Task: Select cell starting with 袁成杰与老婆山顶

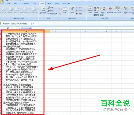Action: pos(26,85)
